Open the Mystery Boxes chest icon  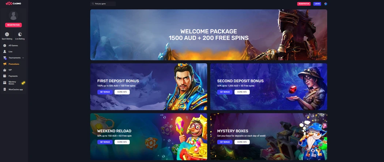5,83
